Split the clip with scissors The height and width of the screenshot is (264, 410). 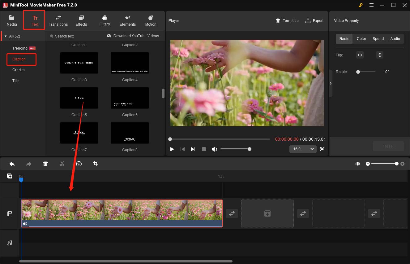click(62, 164)
